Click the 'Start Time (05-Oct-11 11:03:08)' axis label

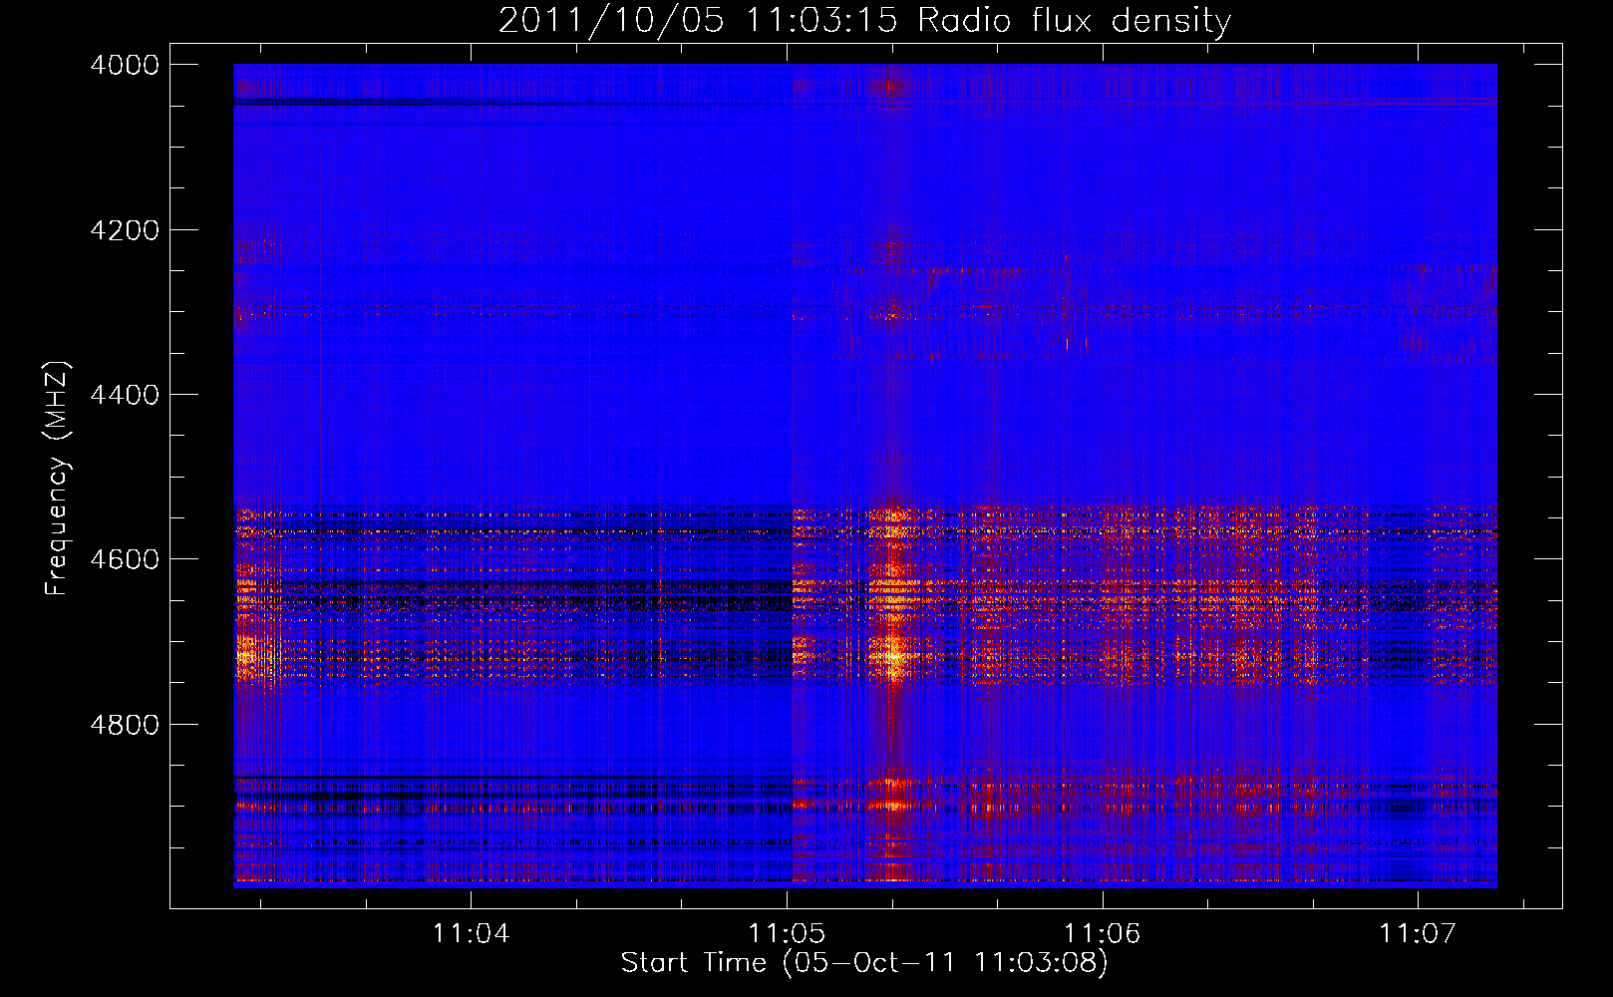tap(864, 962)
